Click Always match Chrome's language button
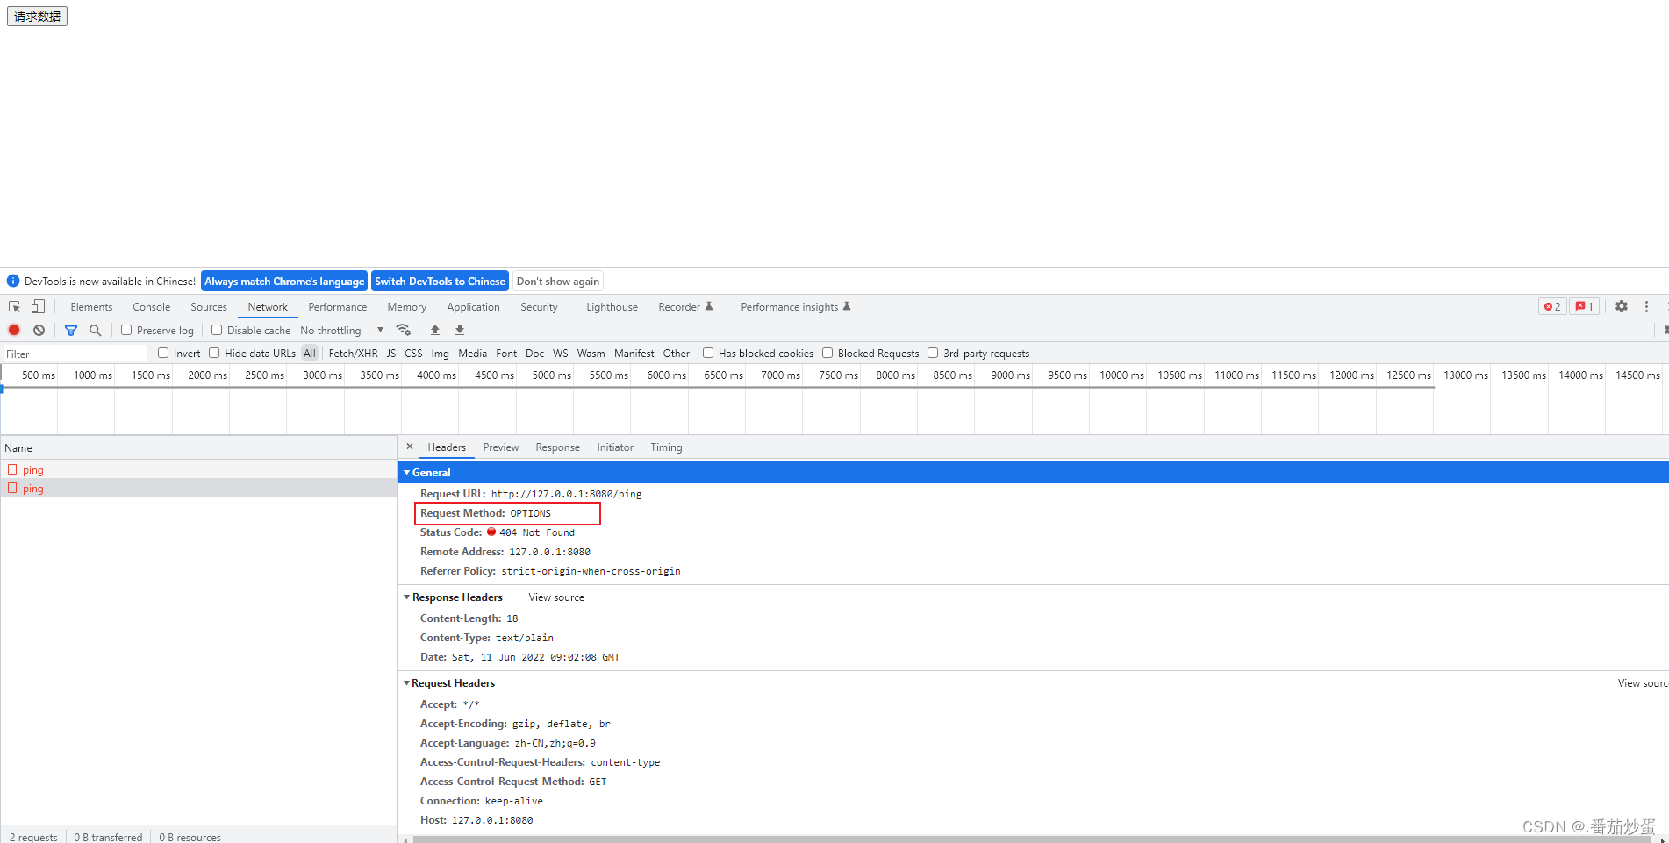 coord(284,281)
